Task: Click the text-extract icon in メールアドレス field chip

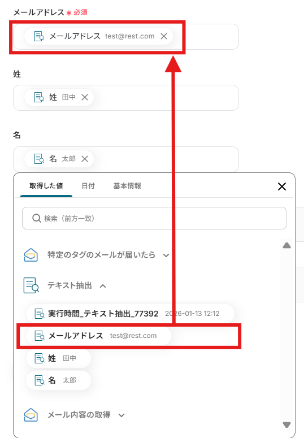Action: click(x=39, y=36)
